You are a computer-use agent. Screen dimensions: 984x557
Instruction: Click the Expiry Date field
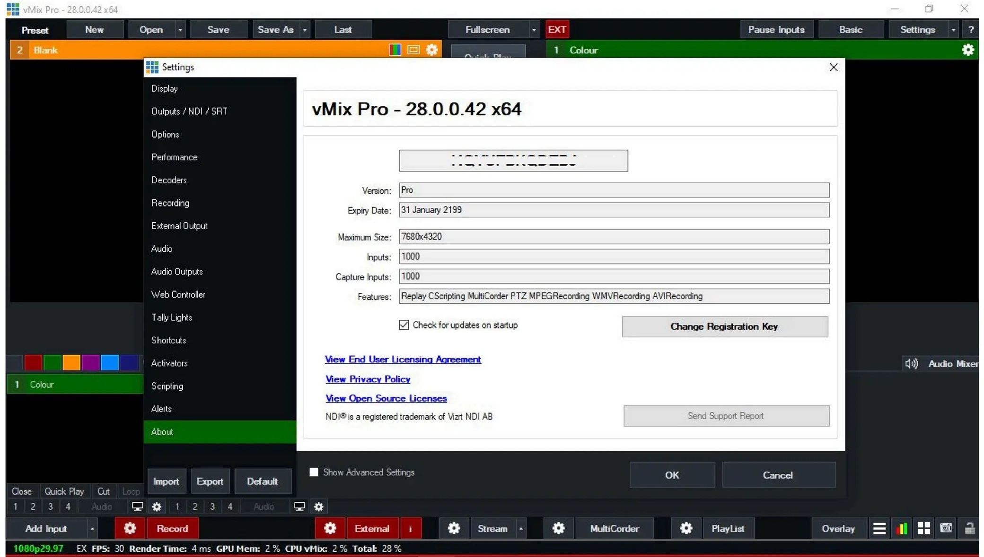[x=614, y=210]
